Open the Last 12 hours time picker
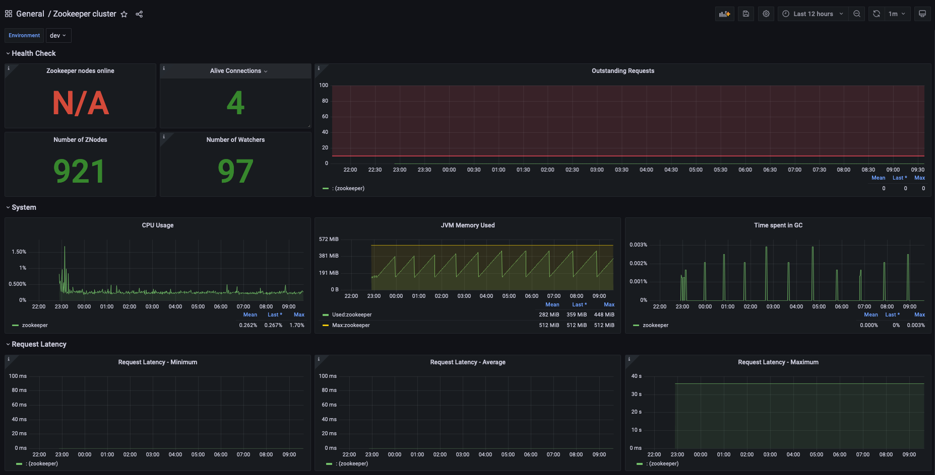 click(813, 14)
